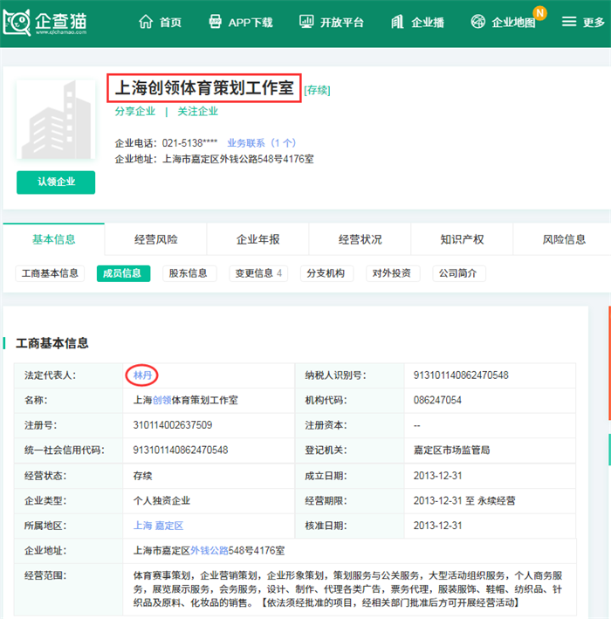Click 注册号 value 310114002637509
Screen dimensions: 611x619
pyautogui.click(x=173, y=425)
